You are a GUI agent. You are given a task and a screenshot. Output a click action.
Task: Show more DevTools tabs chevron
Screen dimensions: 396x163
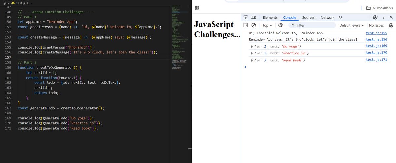click(x=340, y=17)
